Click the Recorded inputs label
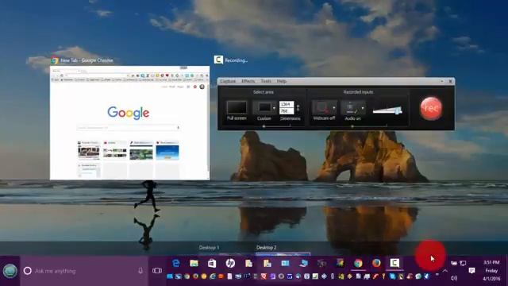Image resolution: width=508 pixels, height=286 pixels. tap(358, 92)
